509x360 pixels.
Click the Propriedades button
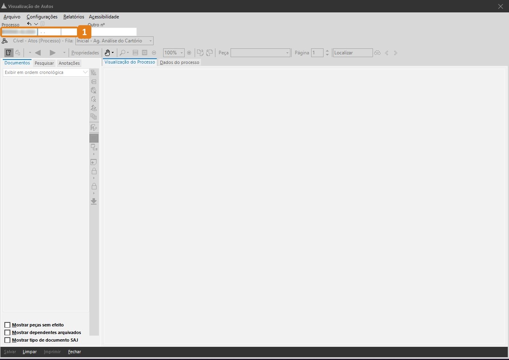(x=85, y=53)
